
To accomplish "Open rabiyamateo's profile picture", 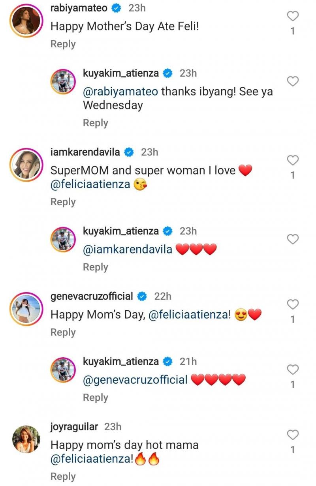I will point(26,22).
